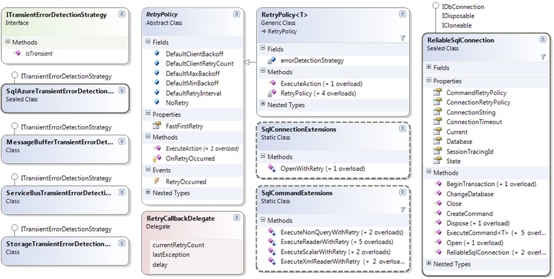The height and width of the screenshot is (279, 554).
Task: Collapse the RetryCallbackDelegate chevron
Action: (237, 218)
